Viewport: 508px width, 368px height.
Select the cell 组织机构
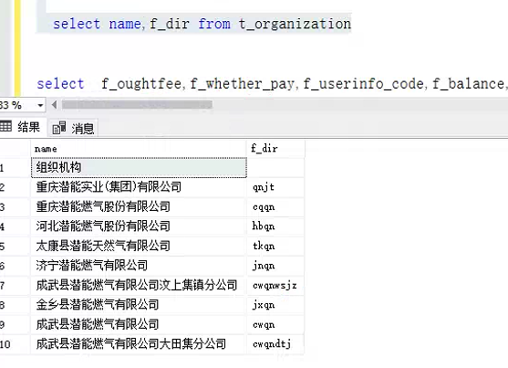[x=139, y=167]
